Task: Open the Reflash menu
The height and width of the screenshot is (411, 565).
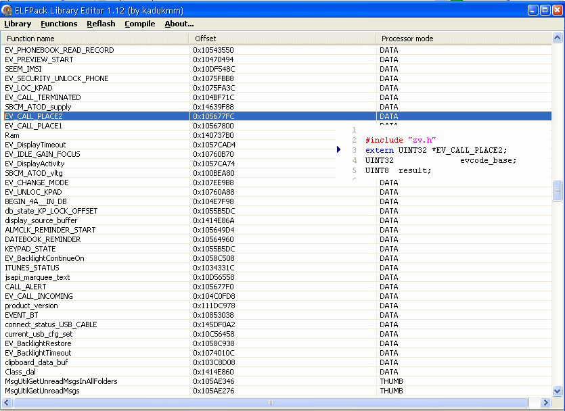Action: click(101, 24)
